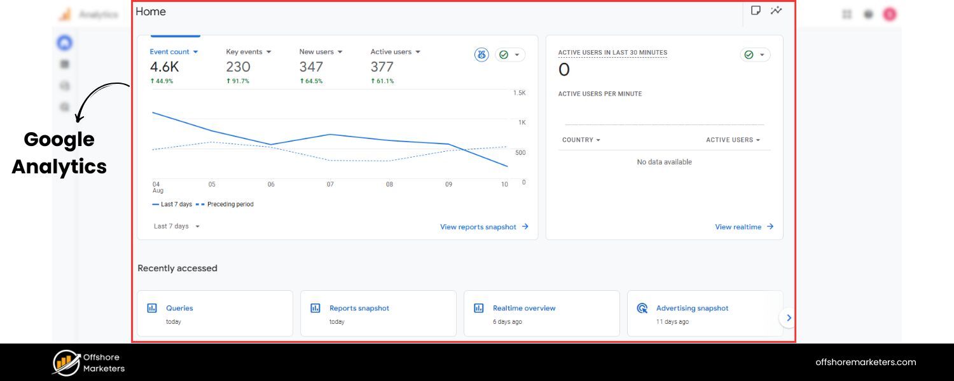The image size is (954, 381).
Task: Select the Queries report bar-chart icon
Action: 151,308
